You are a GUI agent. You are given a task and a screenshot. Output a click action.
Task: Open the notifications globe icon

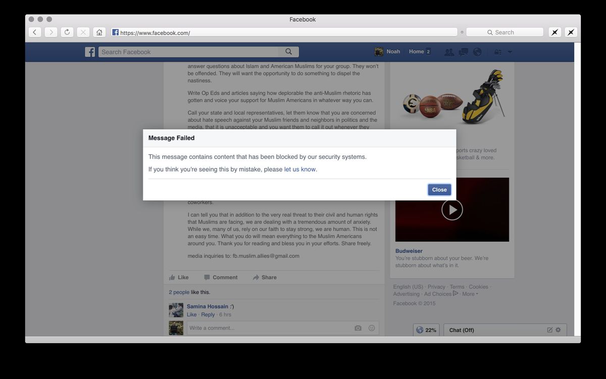pyautogui.click(x=477, y=52)
